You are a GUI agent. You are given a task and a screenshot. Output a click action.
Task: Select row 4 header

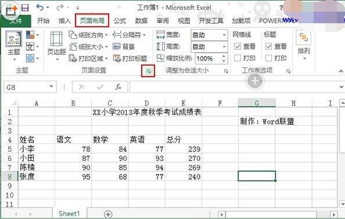[x=9, y=140]
